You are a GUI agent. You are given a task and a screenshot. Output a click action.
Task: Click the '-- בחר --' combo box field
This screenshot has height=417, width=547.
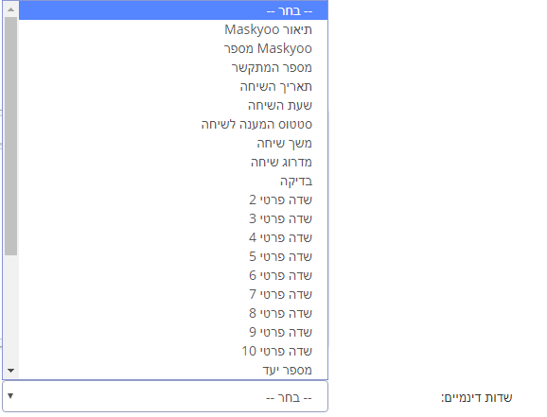coord(165,396)
